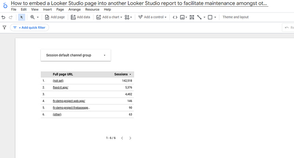Open the community visualizations and components icon
The height and width of the screenshot is (158, 294).
click(128, 17)
